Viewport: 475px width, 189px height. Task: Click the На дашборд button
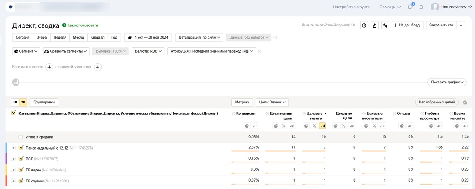407,25
